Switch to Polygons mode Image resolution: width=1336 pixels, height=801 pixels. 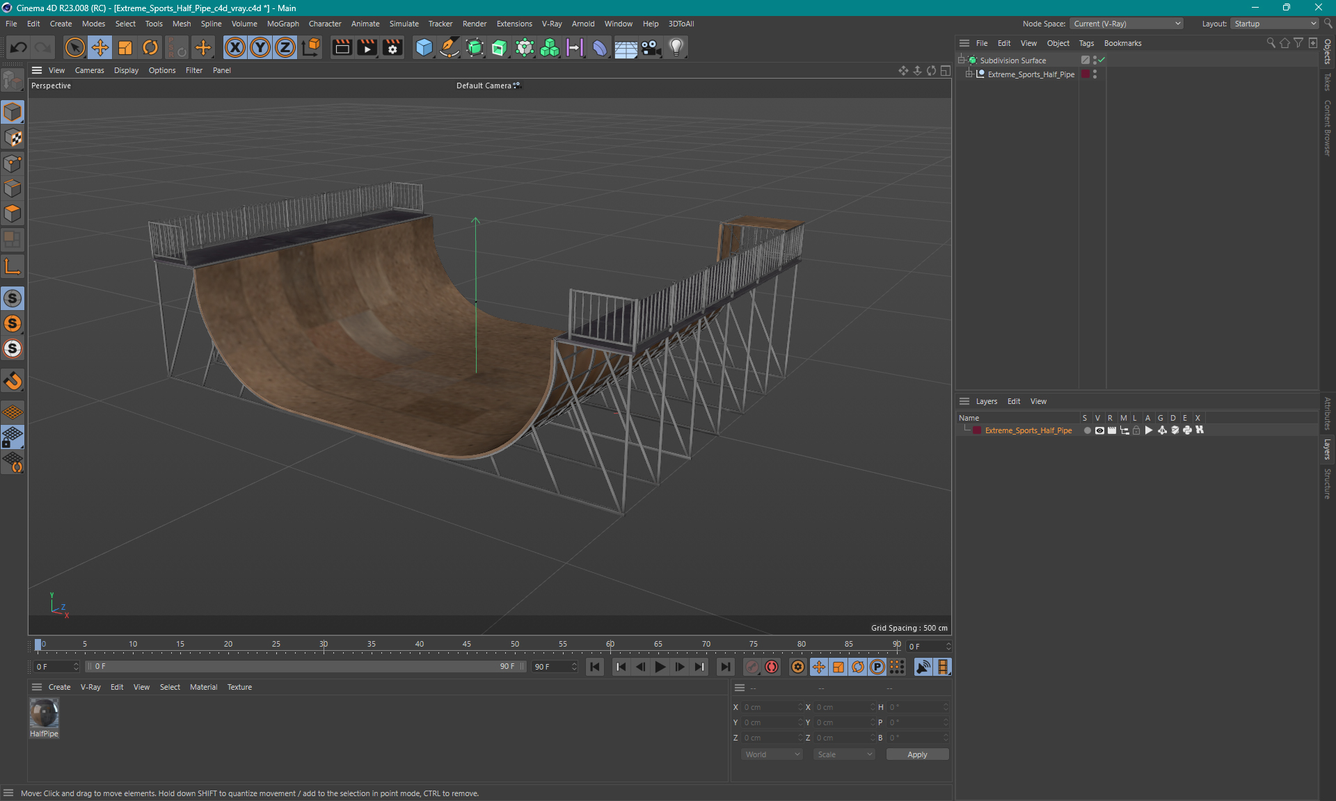[13, 213]
